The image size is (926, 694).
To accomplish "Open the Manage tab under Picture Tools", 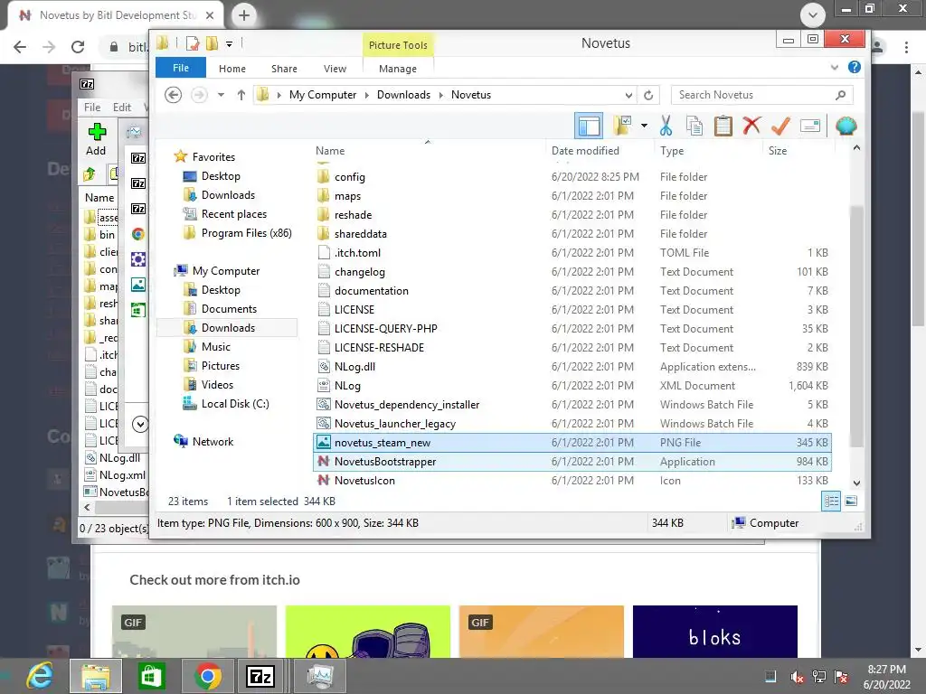I will 398,69.
